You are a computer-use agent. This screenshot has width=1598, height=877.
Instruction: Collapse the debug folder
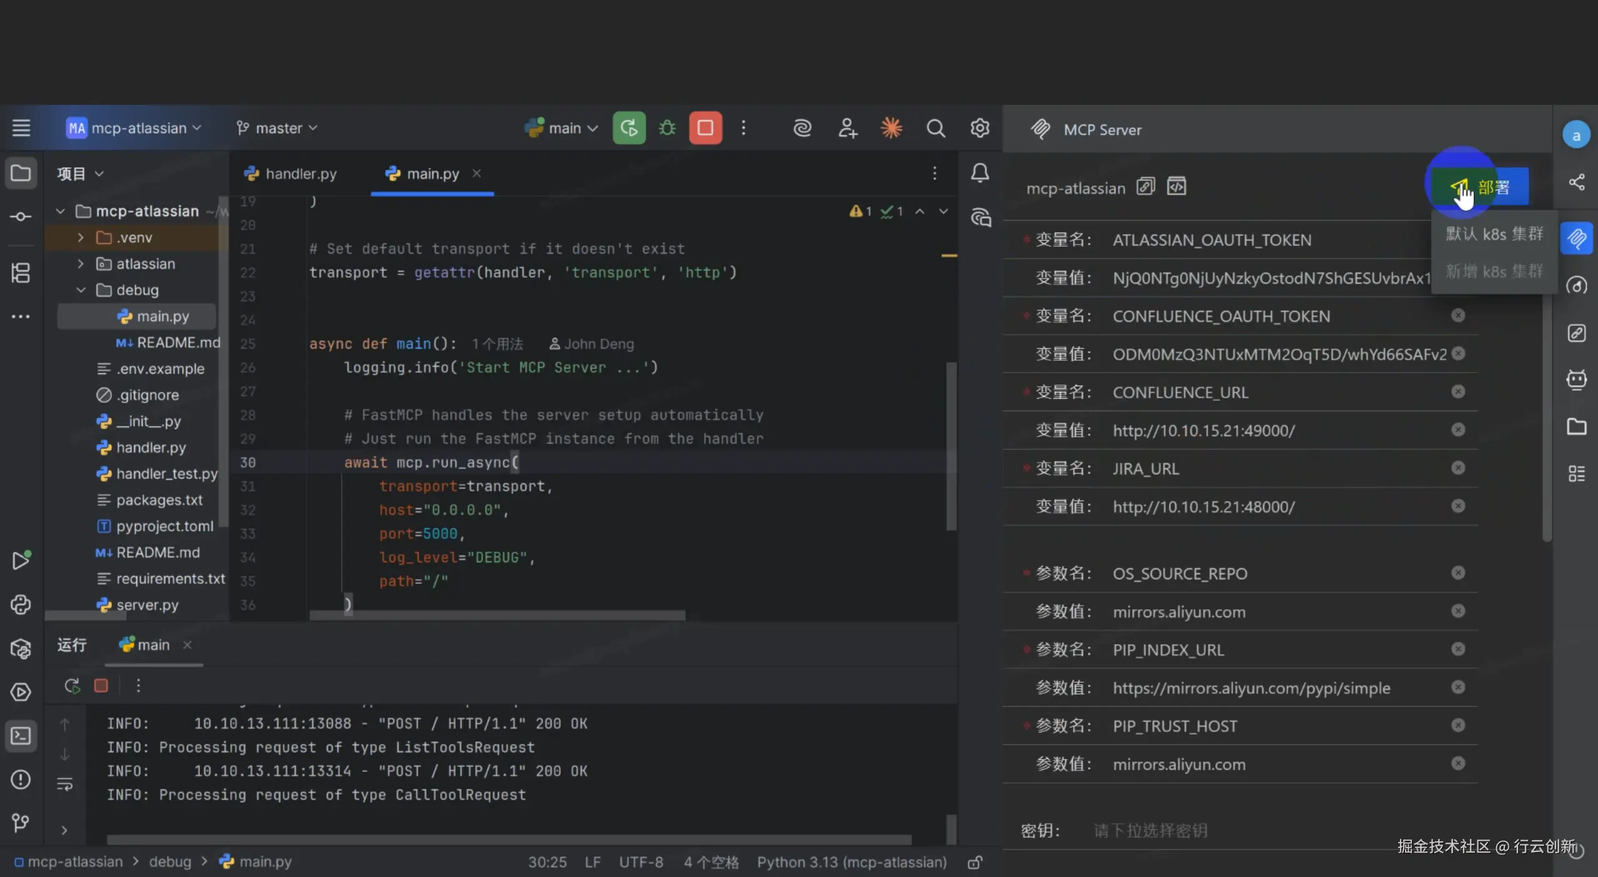(81, 290)
